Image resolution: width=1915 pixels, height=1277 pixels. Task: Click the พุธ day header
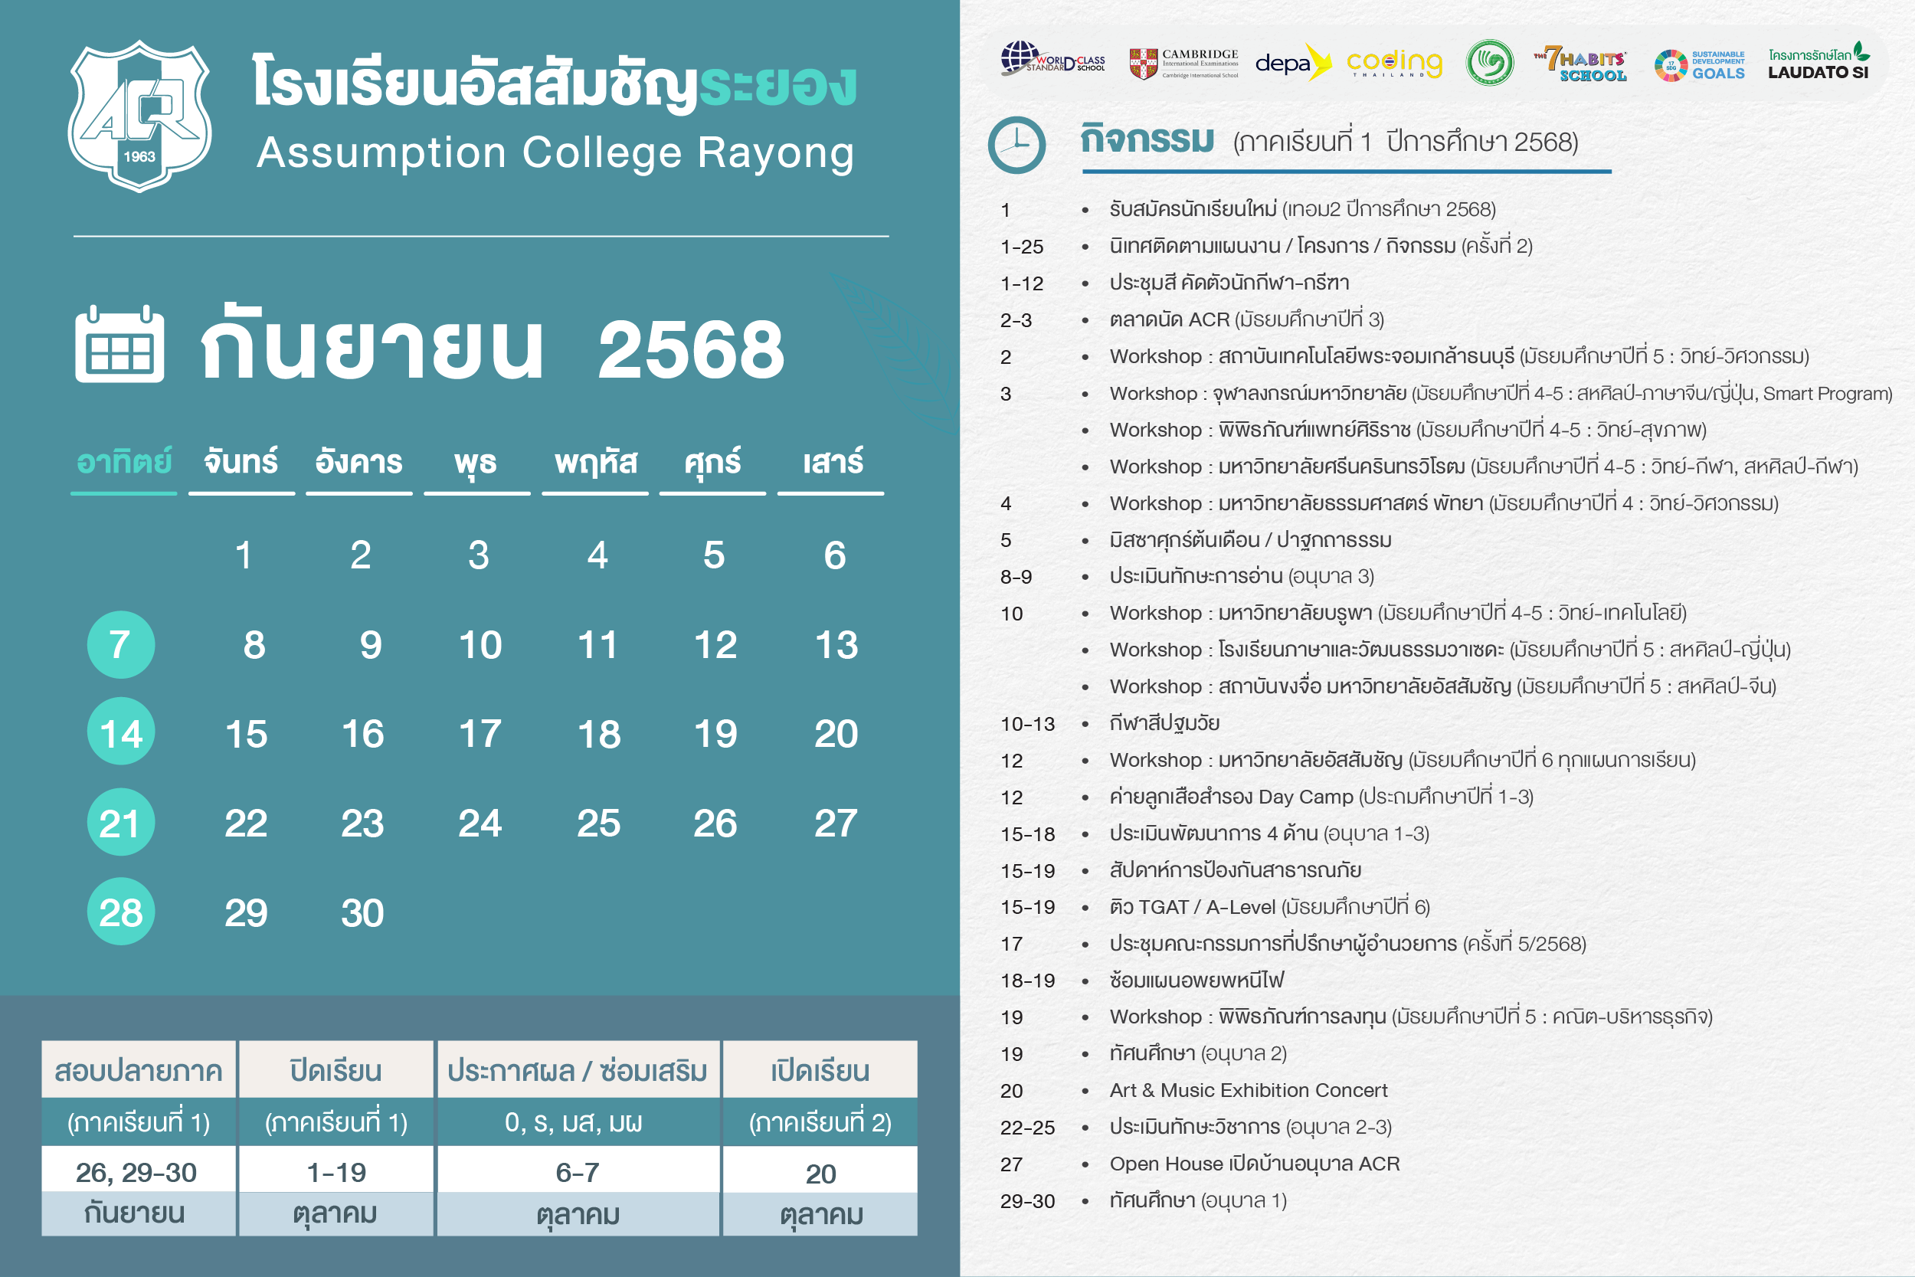[476, 463]
